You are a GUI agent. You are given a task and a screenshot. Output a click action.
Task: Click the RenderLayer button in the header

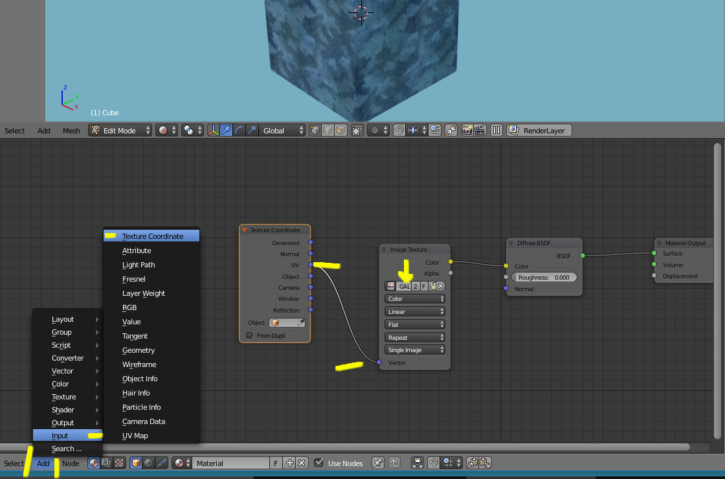(x=539, y=130)
